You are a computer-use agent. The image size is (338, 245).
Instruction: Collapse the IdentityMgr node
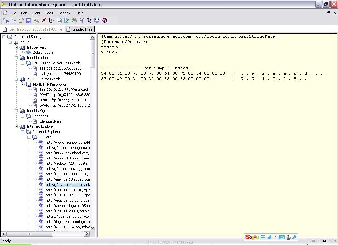16,111
